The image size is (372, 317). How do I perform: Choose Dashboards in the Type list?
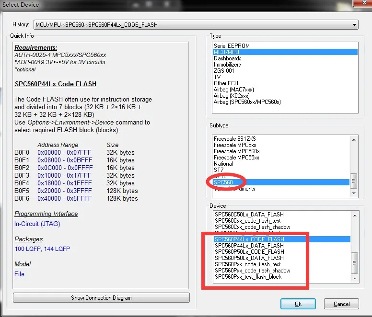(x=227, y=58)
